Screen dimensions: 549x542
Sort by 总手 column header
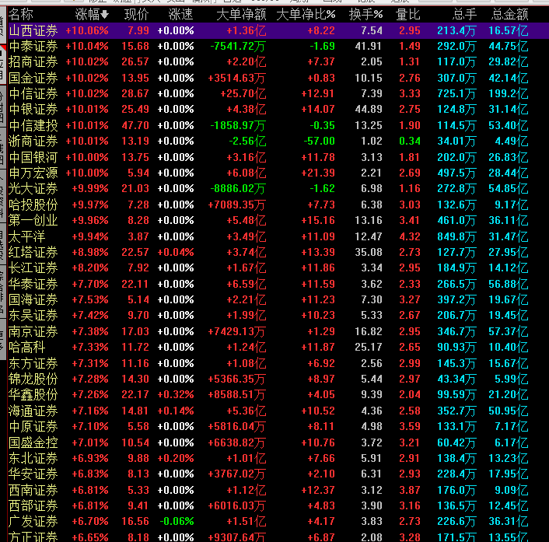(x=464, y=14)
